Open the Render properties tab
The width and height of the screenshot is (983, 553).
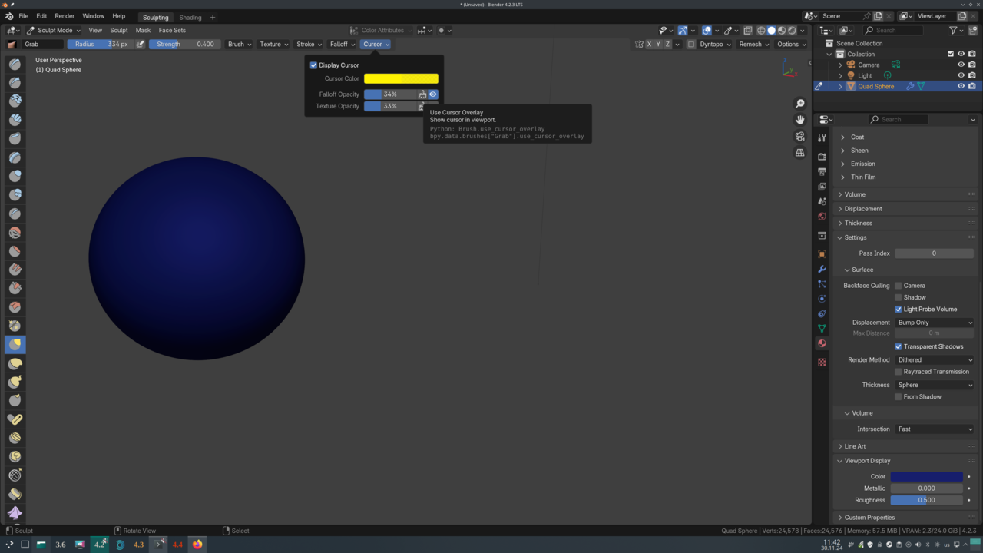[822, 157]
